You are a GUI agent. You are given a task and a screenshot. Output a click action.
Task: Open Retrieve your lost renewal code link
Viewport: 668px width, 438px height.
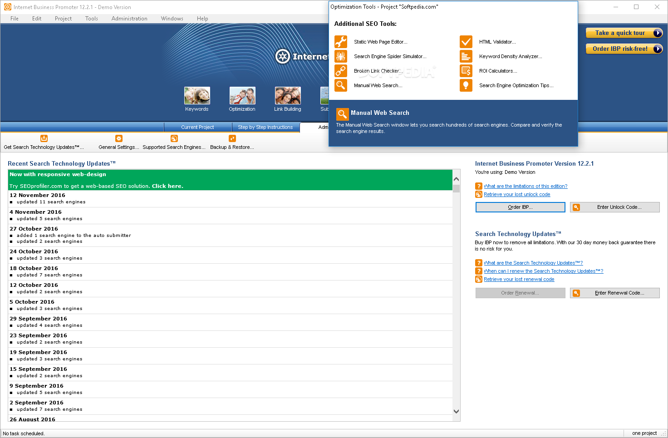coord(519,279)
